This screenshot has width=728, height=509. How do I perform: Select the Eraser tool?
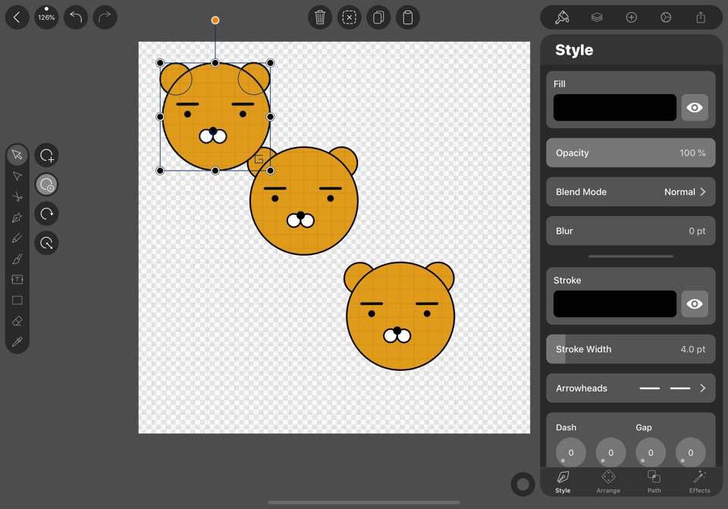(17, 321)
